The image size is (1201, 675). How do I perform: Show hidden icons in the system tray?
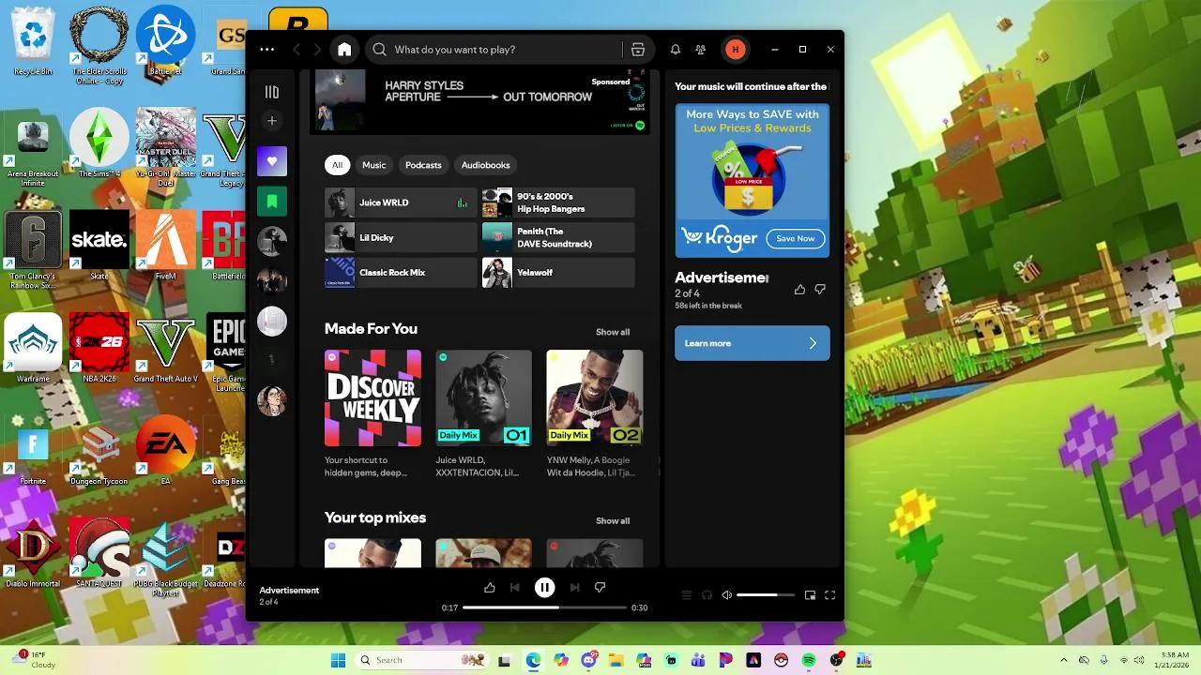pyautogui.click(x=1064, y=661)
